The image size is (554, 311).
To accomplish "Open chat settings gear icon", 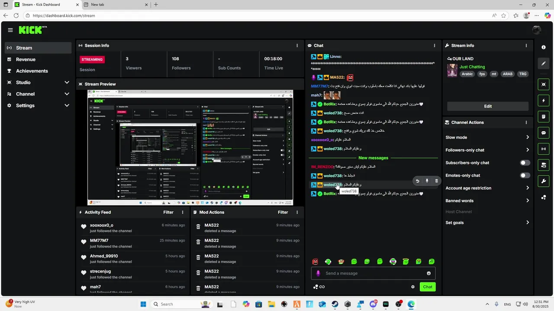I will click(x=413, y=287).
